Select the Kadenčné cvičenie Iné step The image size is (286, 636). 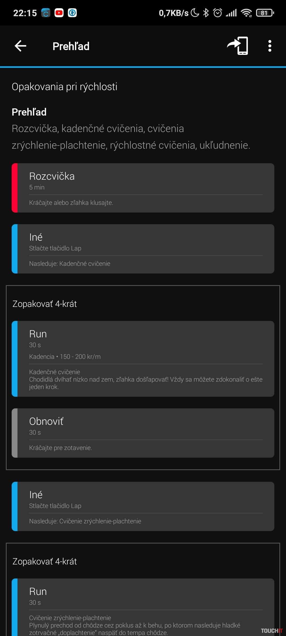point(143,249)
